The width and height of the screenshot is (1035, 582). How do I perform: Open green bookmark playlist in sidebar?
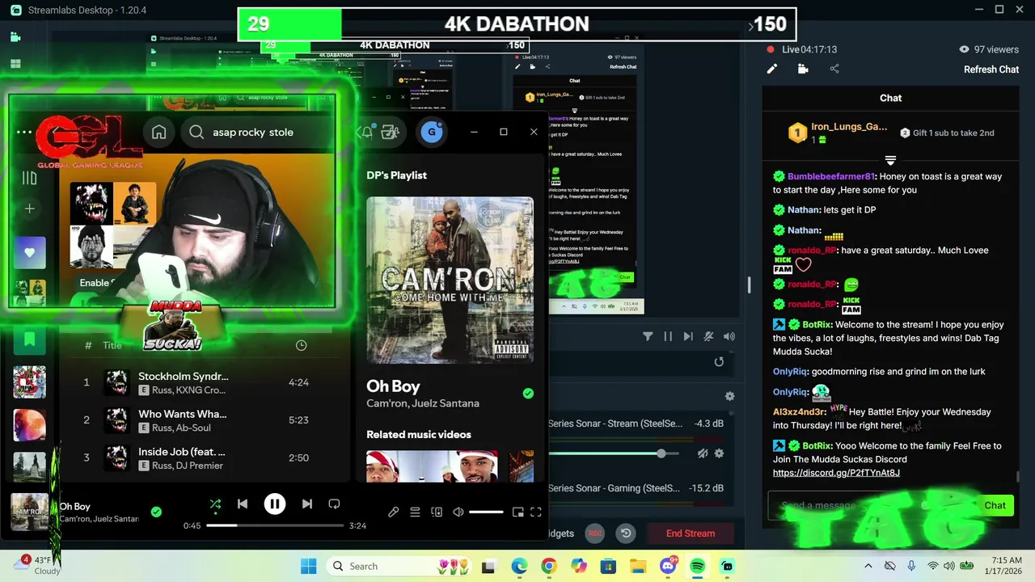(29, 339)
